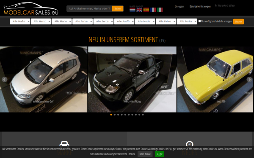Switch language via the Italian flag
The width and height of the screenshot is (254, 158).
click(160, 10)
